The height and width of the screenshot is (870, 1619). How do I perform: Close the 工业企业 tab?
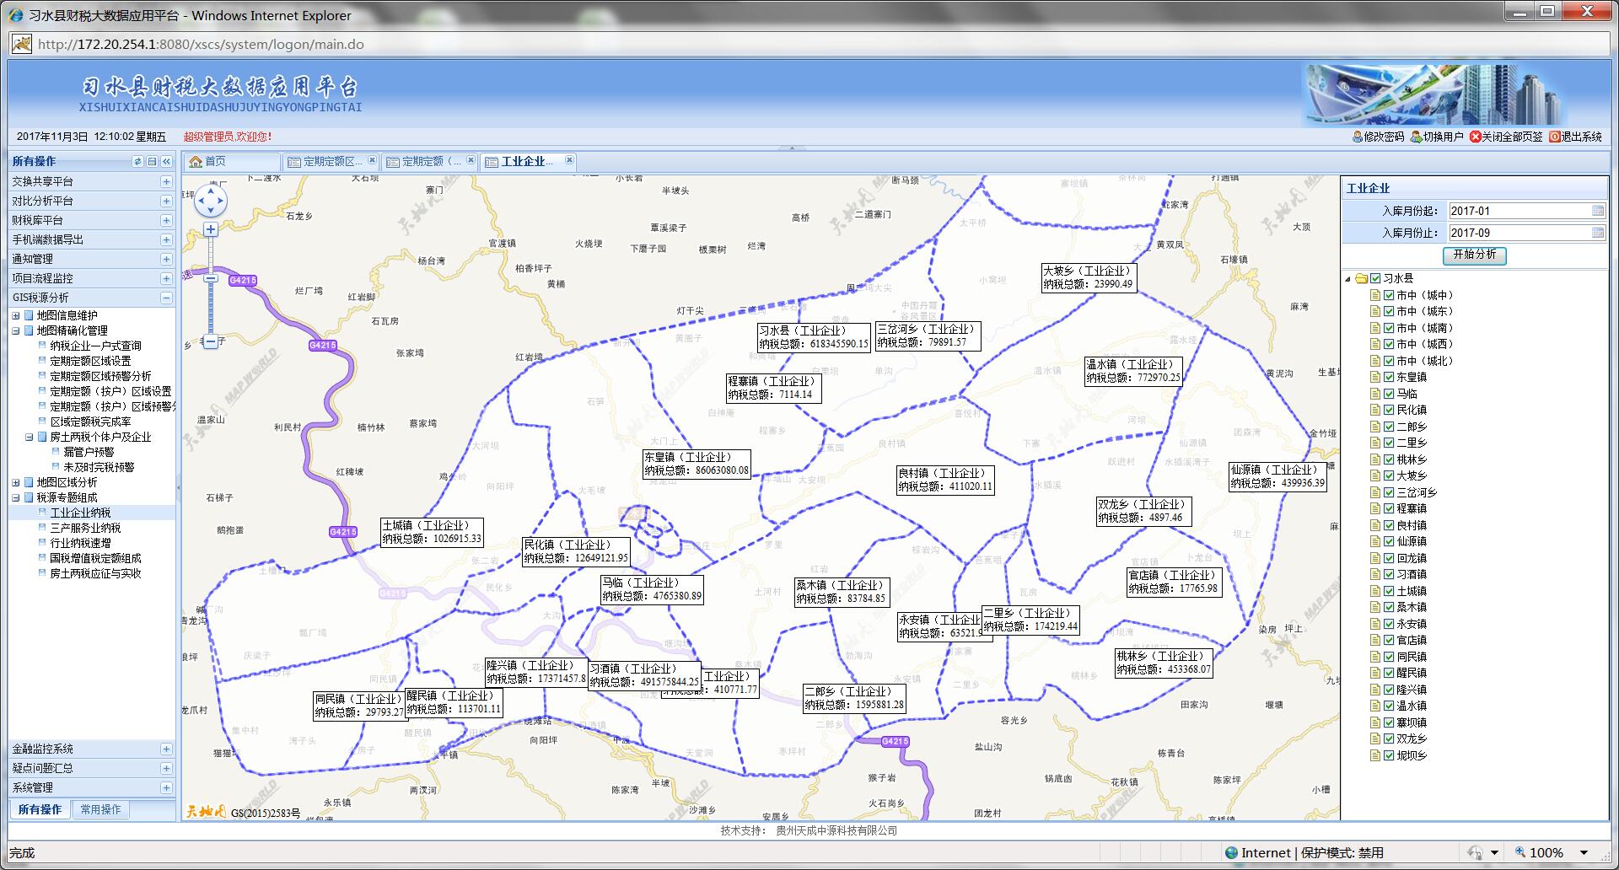click(x=569, y=160)
